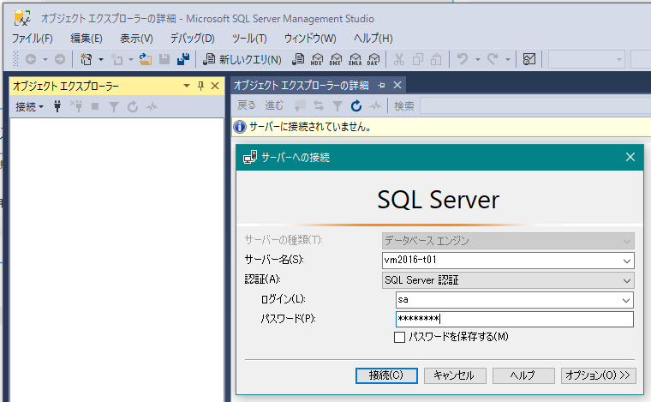Close the Object Explorer Details tab
The height and width of the screenshot is (402, 651).
click(397, 85)
